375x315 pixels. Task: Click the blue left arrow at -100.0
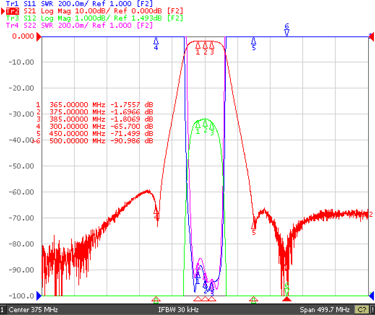39,296
